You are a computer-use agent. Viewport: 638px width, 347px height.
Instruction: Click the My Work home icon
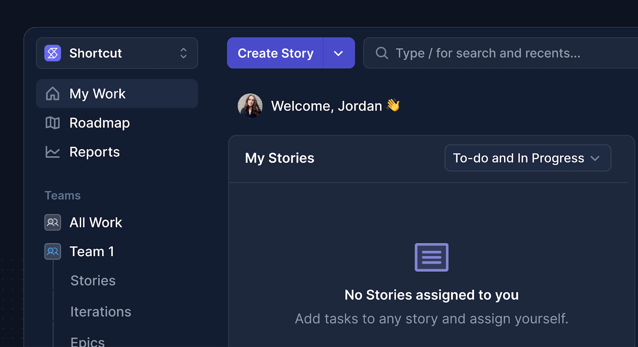[x=53, y=94]
